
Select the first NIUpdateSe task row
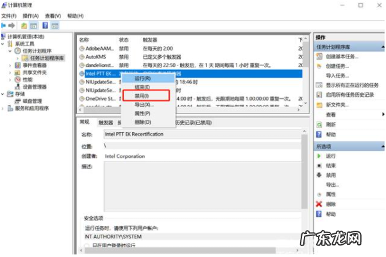point(190,82)
